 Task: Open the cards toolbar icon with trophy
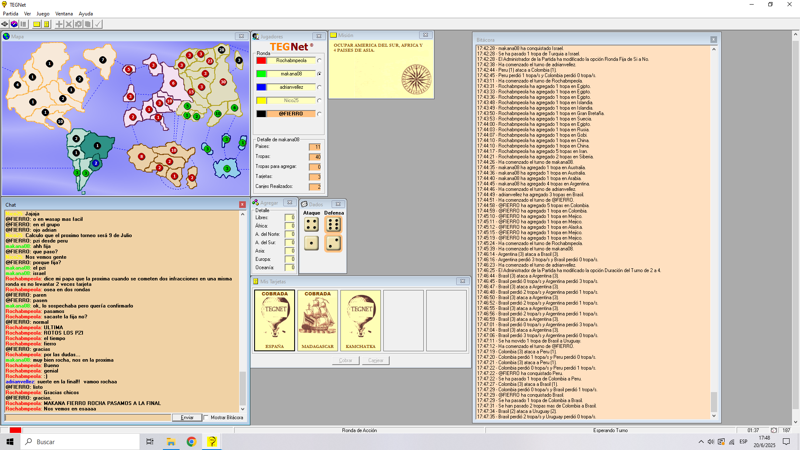pos(46,24)
